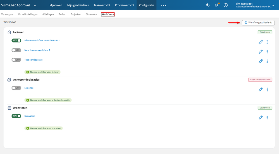Switch to the Afdelingen tab
The width and height of the screenshot is (279, 154).
click(x=48, y=14)
